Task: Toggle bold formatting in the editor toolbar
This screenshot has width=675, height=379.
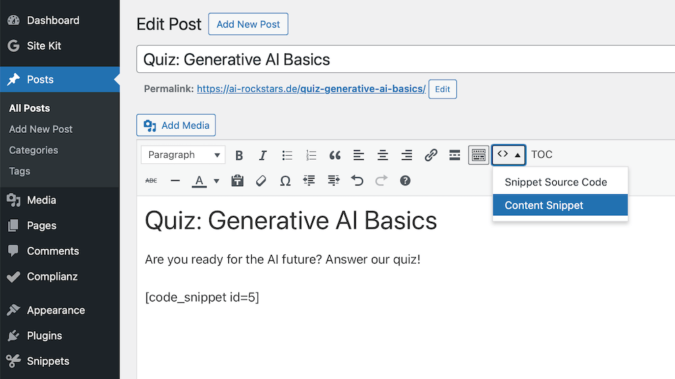Action: [x=239, y=155]
